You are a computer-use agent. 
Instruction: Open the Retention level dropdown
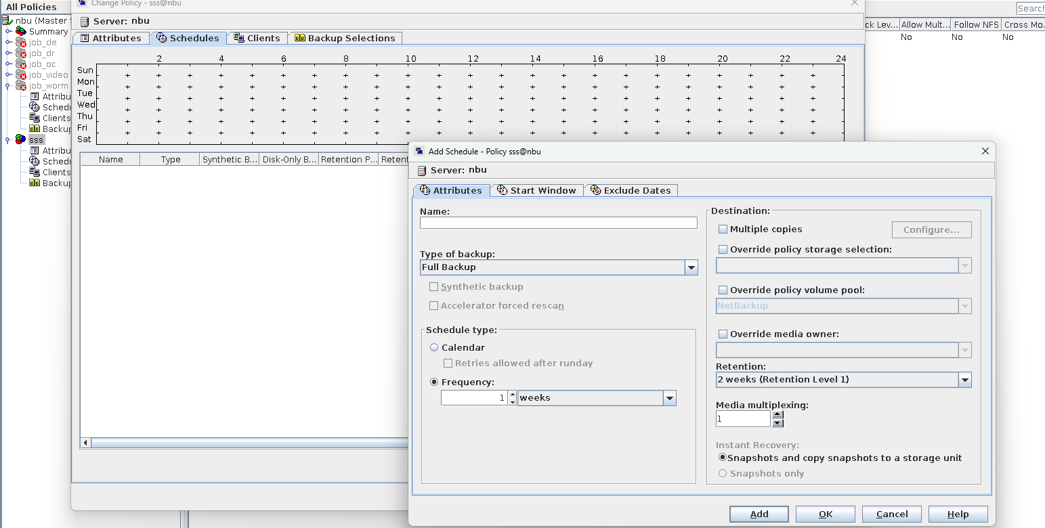pos(964,380)
